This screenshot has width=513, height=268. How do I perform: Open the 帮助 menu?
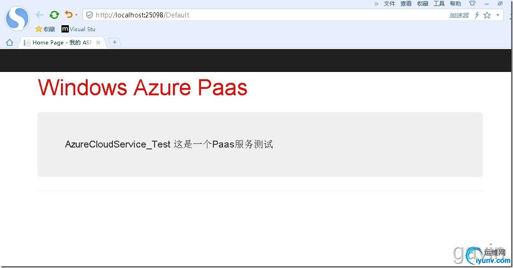coord(456,4)
